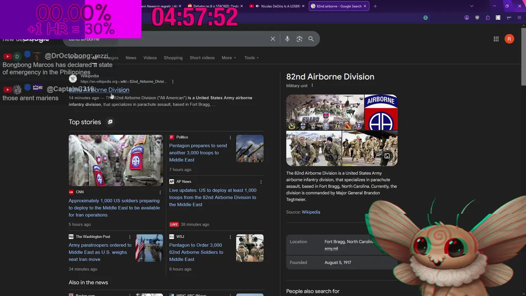Open a new browser tab
Screen dimensions: 526x296
375,6
